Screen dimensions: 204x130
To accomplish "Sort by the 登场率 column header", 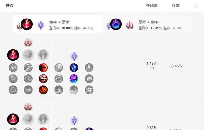I will pos(152,6).
